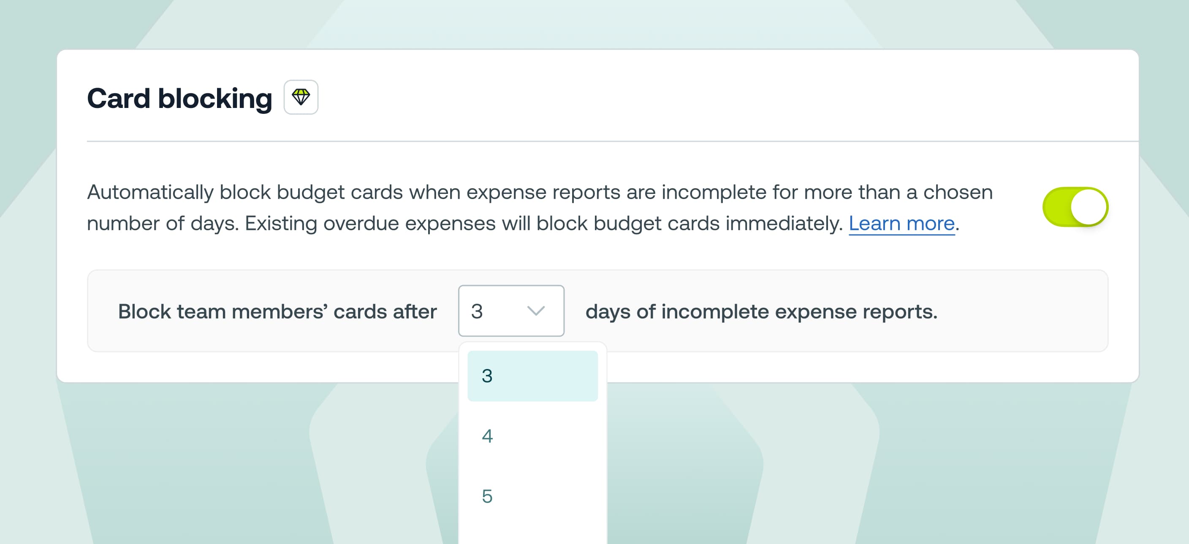
Task: Click the "Card blocking" heading
Action: pos(179,98)
